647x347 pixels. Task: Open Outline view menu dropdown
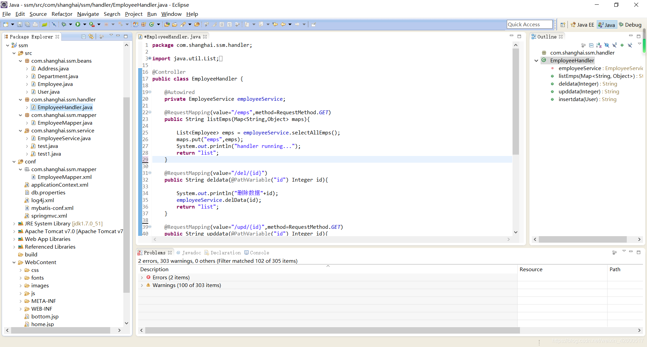click(639, 44)
